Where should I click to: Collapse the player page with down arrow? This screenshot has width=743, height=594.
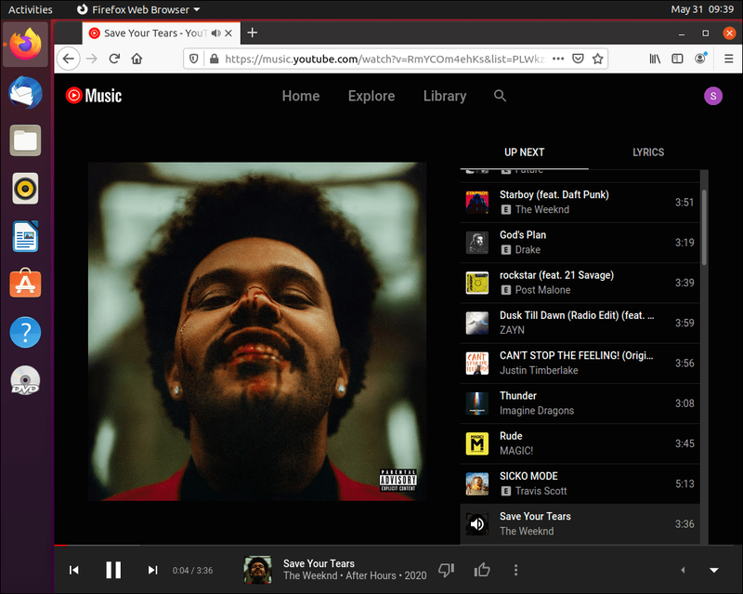click(x=714, y=570)
